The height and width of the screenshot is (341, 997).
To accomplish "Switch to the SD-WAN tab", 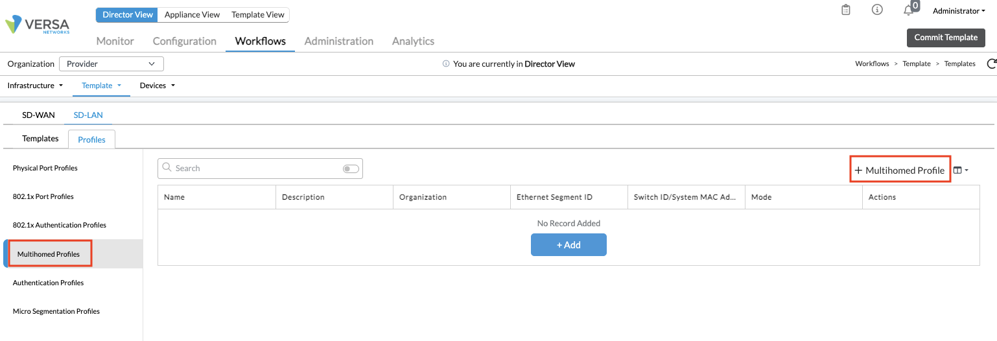I will click(x=38, y=115).
